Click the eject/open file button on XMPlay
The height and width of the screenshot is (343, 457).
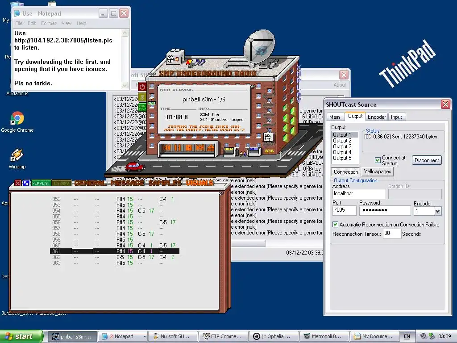pyautogui.click(x=211, y=147)
